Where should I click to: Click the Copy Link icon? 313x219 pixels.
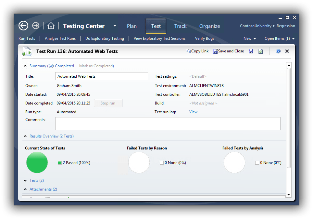tap(188, 51)
